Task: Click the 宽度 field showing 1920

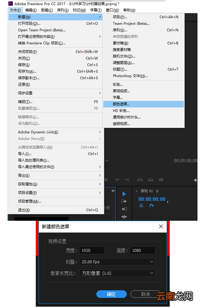Action: [92, 250]
